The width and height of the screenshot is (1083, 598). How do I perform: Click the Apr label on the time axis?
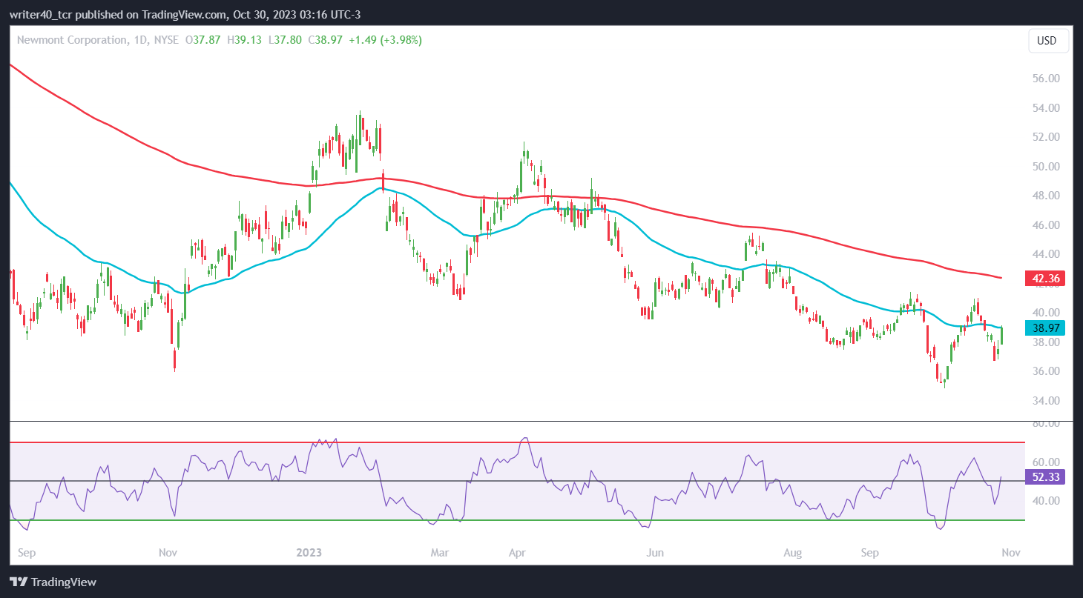click(518, 553)
